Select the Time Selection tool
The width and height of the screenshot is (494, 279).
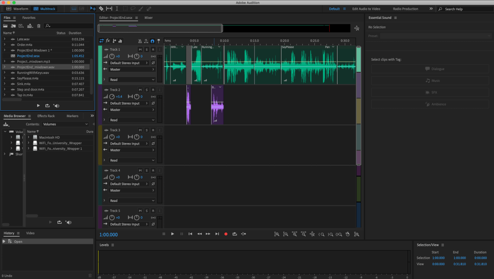click(x=117, y=9)
